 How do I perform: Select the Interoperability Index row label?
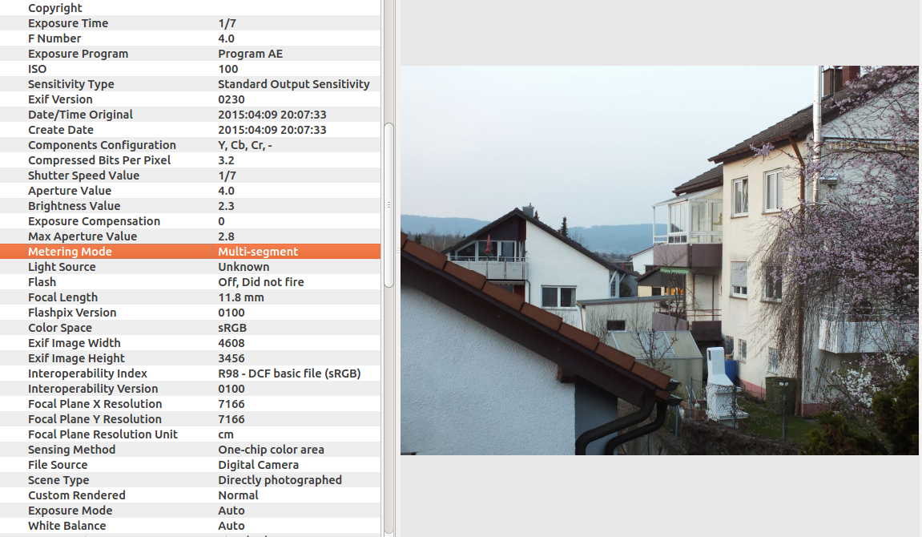87,374
